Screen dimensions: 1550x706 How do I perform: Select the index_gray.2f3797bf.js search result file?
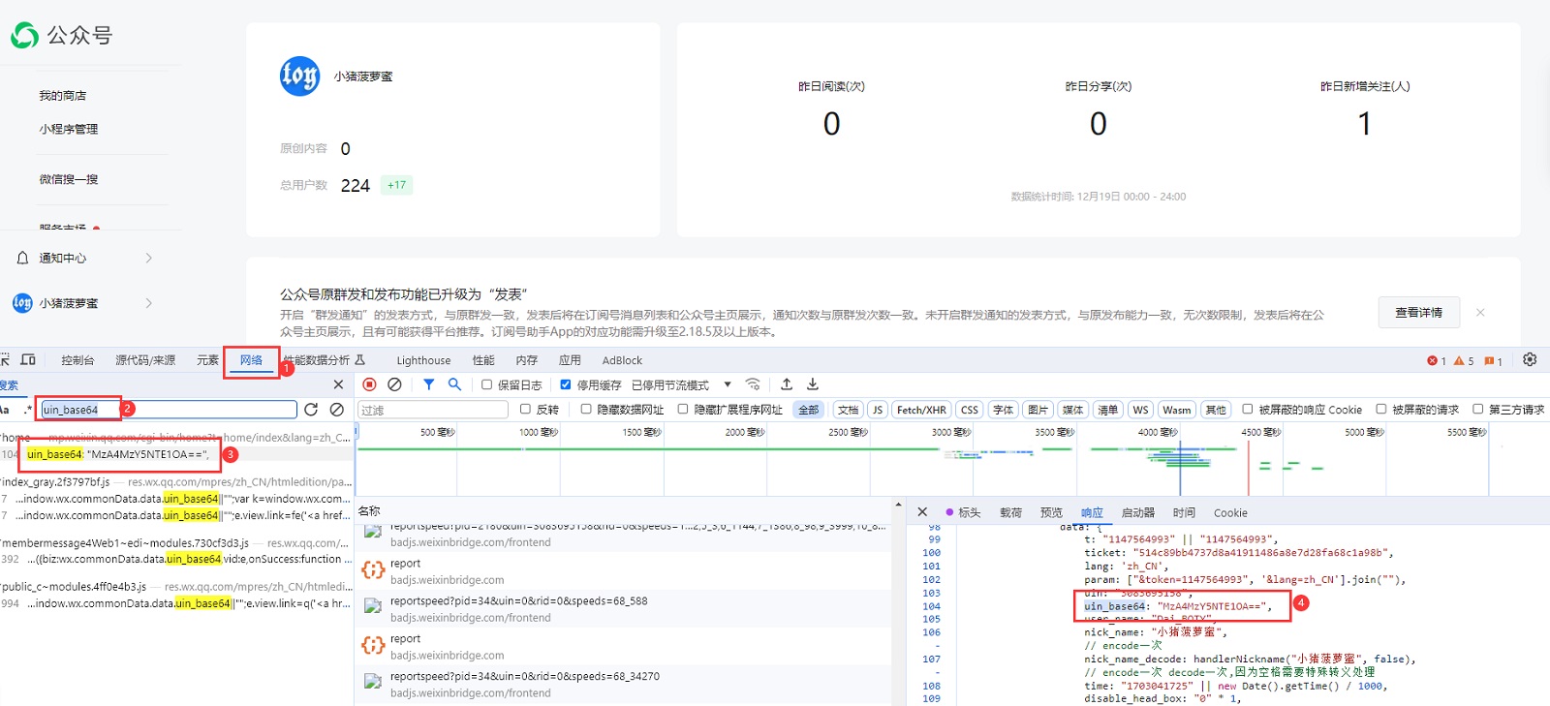pos(56,481)
